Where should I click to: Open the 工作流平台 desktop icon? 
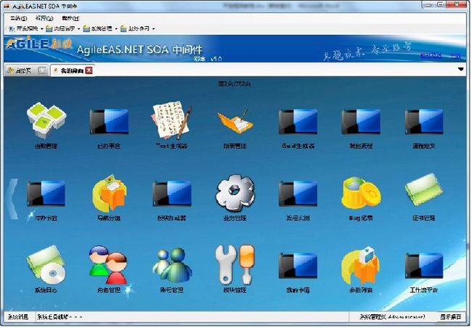[424, 266]
